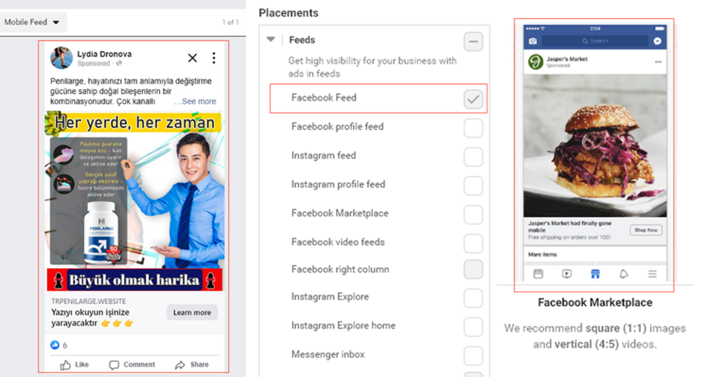This screenshot has width=706, height=377.
Task: Click the Placements heading
Action: coord(289,13)
